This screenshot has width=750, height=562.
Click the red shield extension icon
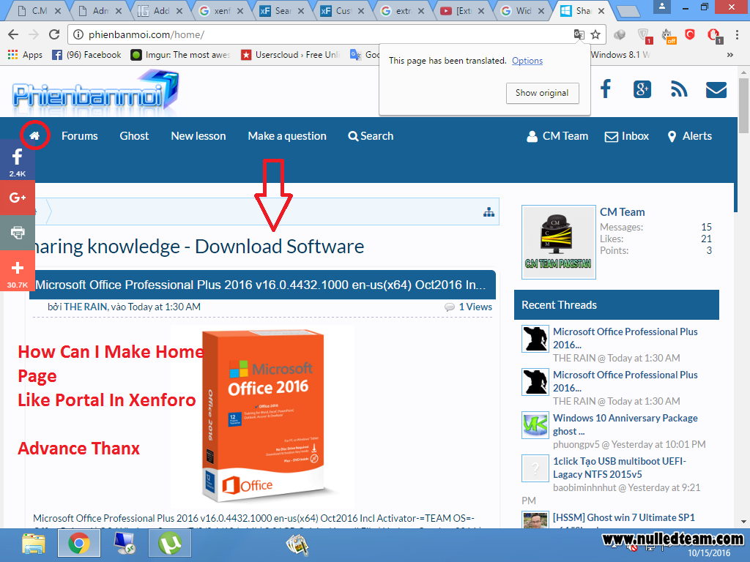click(x=690, y=34)
